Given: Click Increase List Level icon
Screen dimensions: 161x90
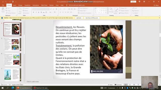Looking at the screenshot, I should pos(72,9).
